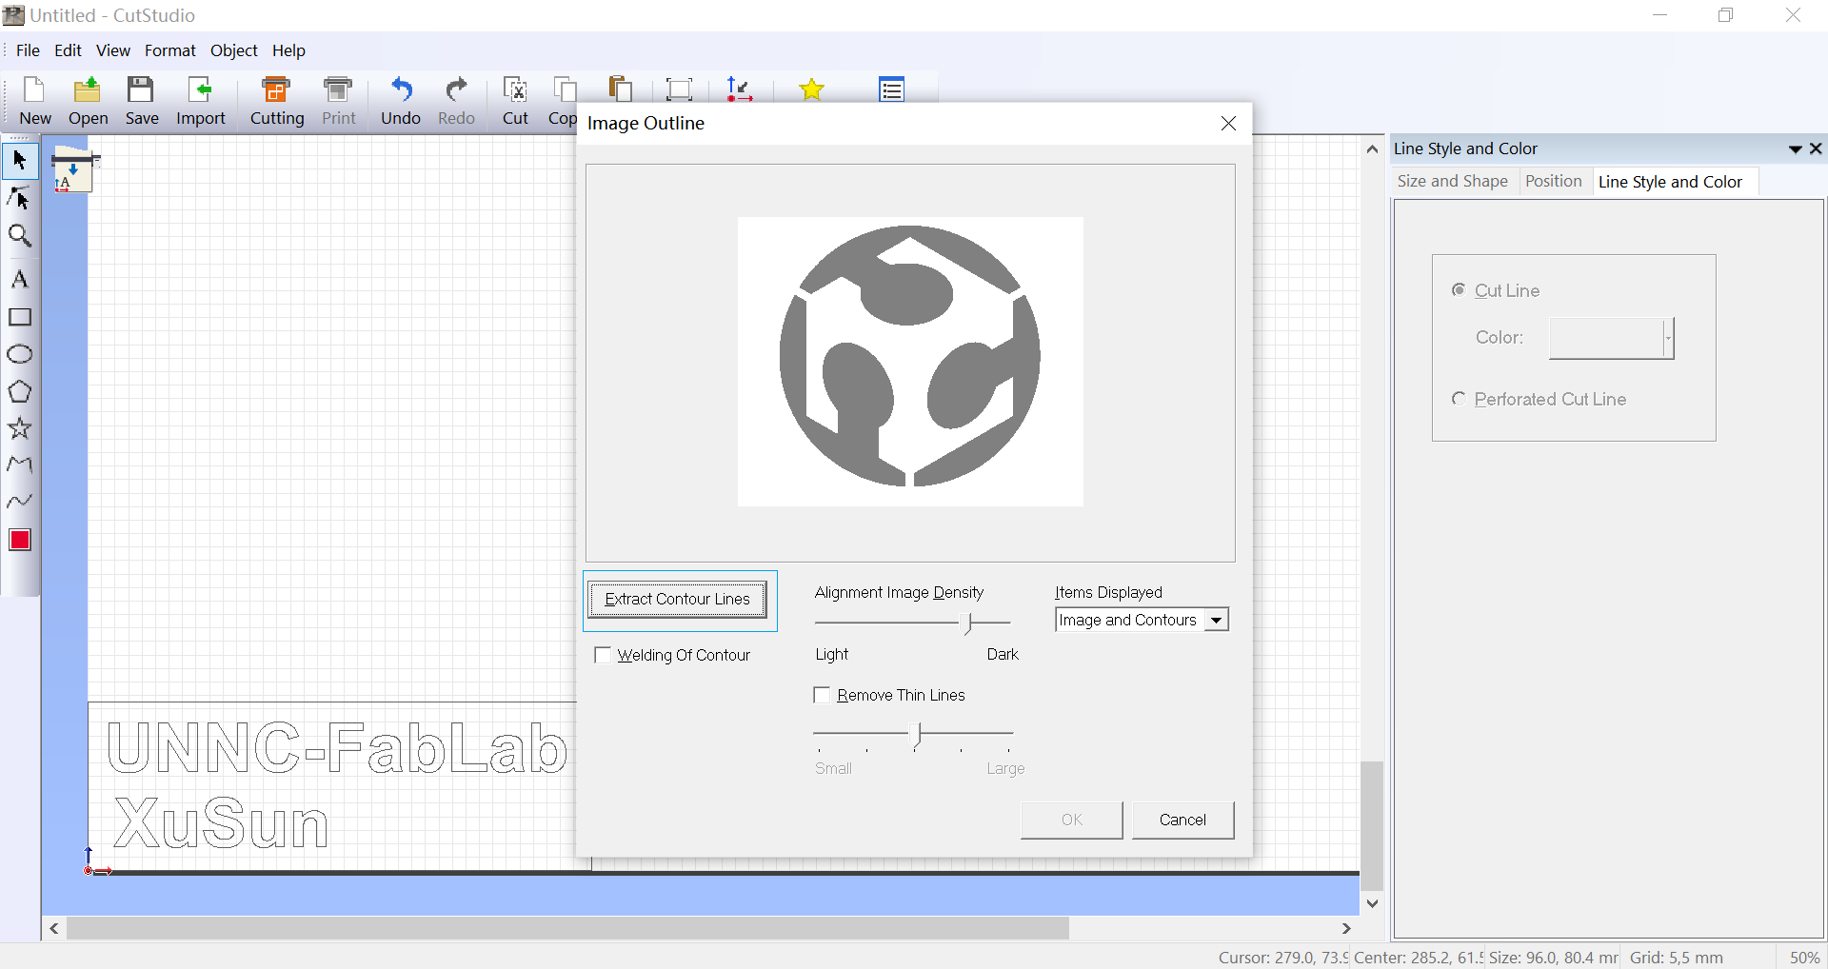The width and height of the screenshot is (1828, 969).
Task: Save the document via Save icon
Action: pos(142,101)
